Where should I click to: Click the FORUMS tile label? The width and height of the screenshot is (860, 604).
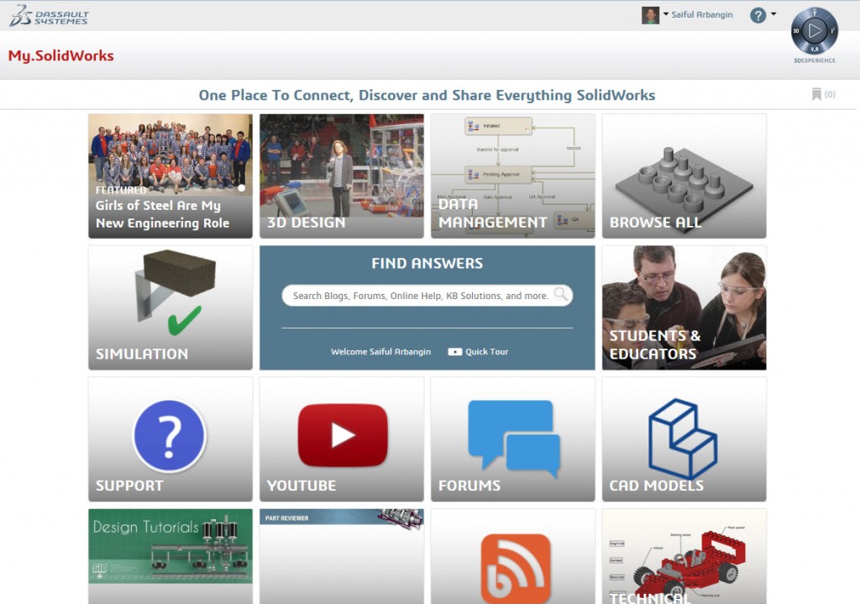[x=469, y=486]
